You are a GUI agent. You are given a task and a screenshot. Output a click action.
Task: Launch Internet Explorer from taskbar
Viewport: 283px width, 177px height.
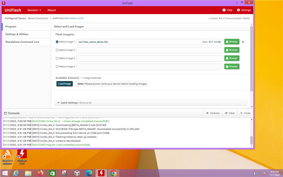[x=16, y=173]
